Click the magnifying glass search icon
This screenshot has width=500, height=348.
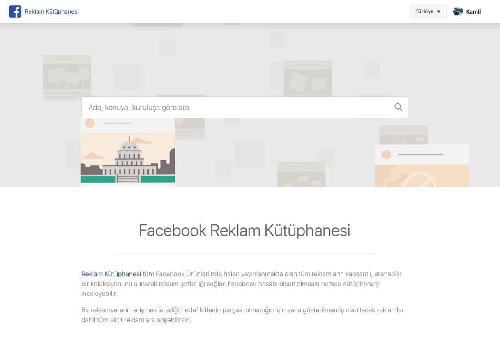398,107
